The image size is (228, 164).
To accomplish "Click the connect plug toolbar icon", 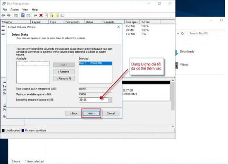I will point(36,16).
